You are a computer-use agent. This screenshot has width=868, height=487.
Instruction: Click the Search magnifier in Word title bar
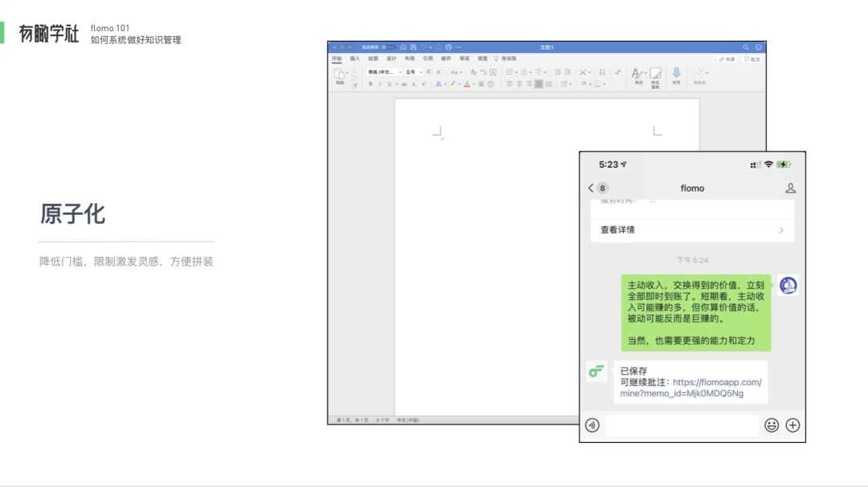coord(746,47)
